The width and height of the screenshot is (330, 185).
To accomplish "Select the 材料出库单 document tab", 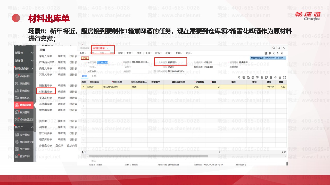I will (x=99, y=48).
